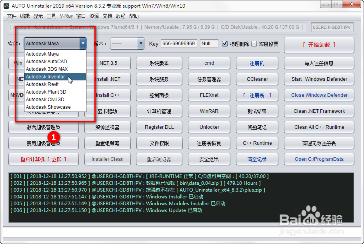Click Clean All C++ Runtime button
Viewport: 364px width, 244px height.
(319, 127)
